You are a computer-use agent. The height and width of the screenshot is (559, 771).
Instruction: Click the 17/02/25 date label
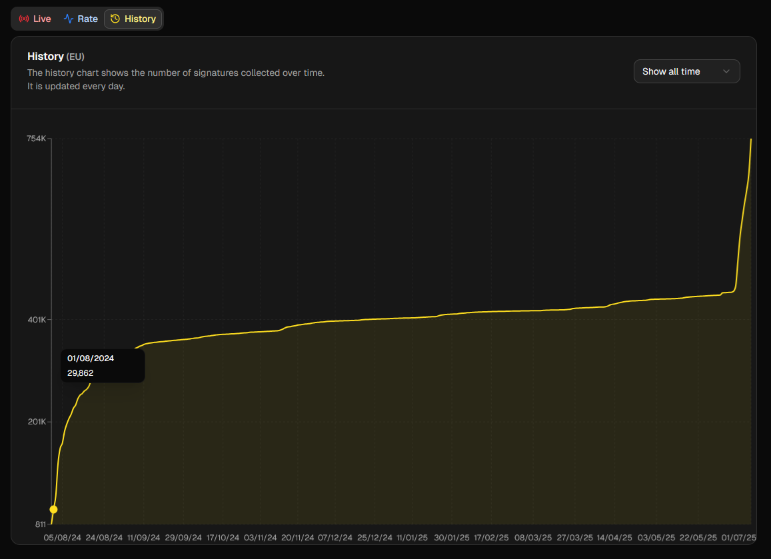click(491, 538)
